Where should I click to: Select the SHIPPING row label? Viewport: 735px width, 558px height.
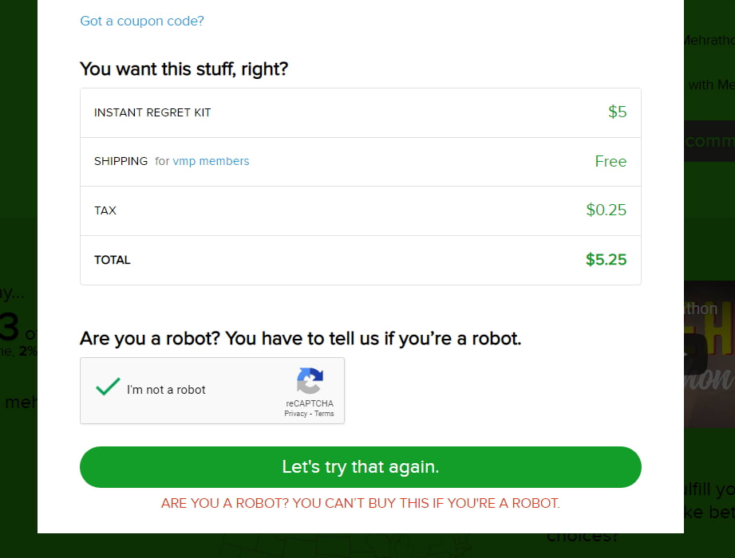click(121, 161)
